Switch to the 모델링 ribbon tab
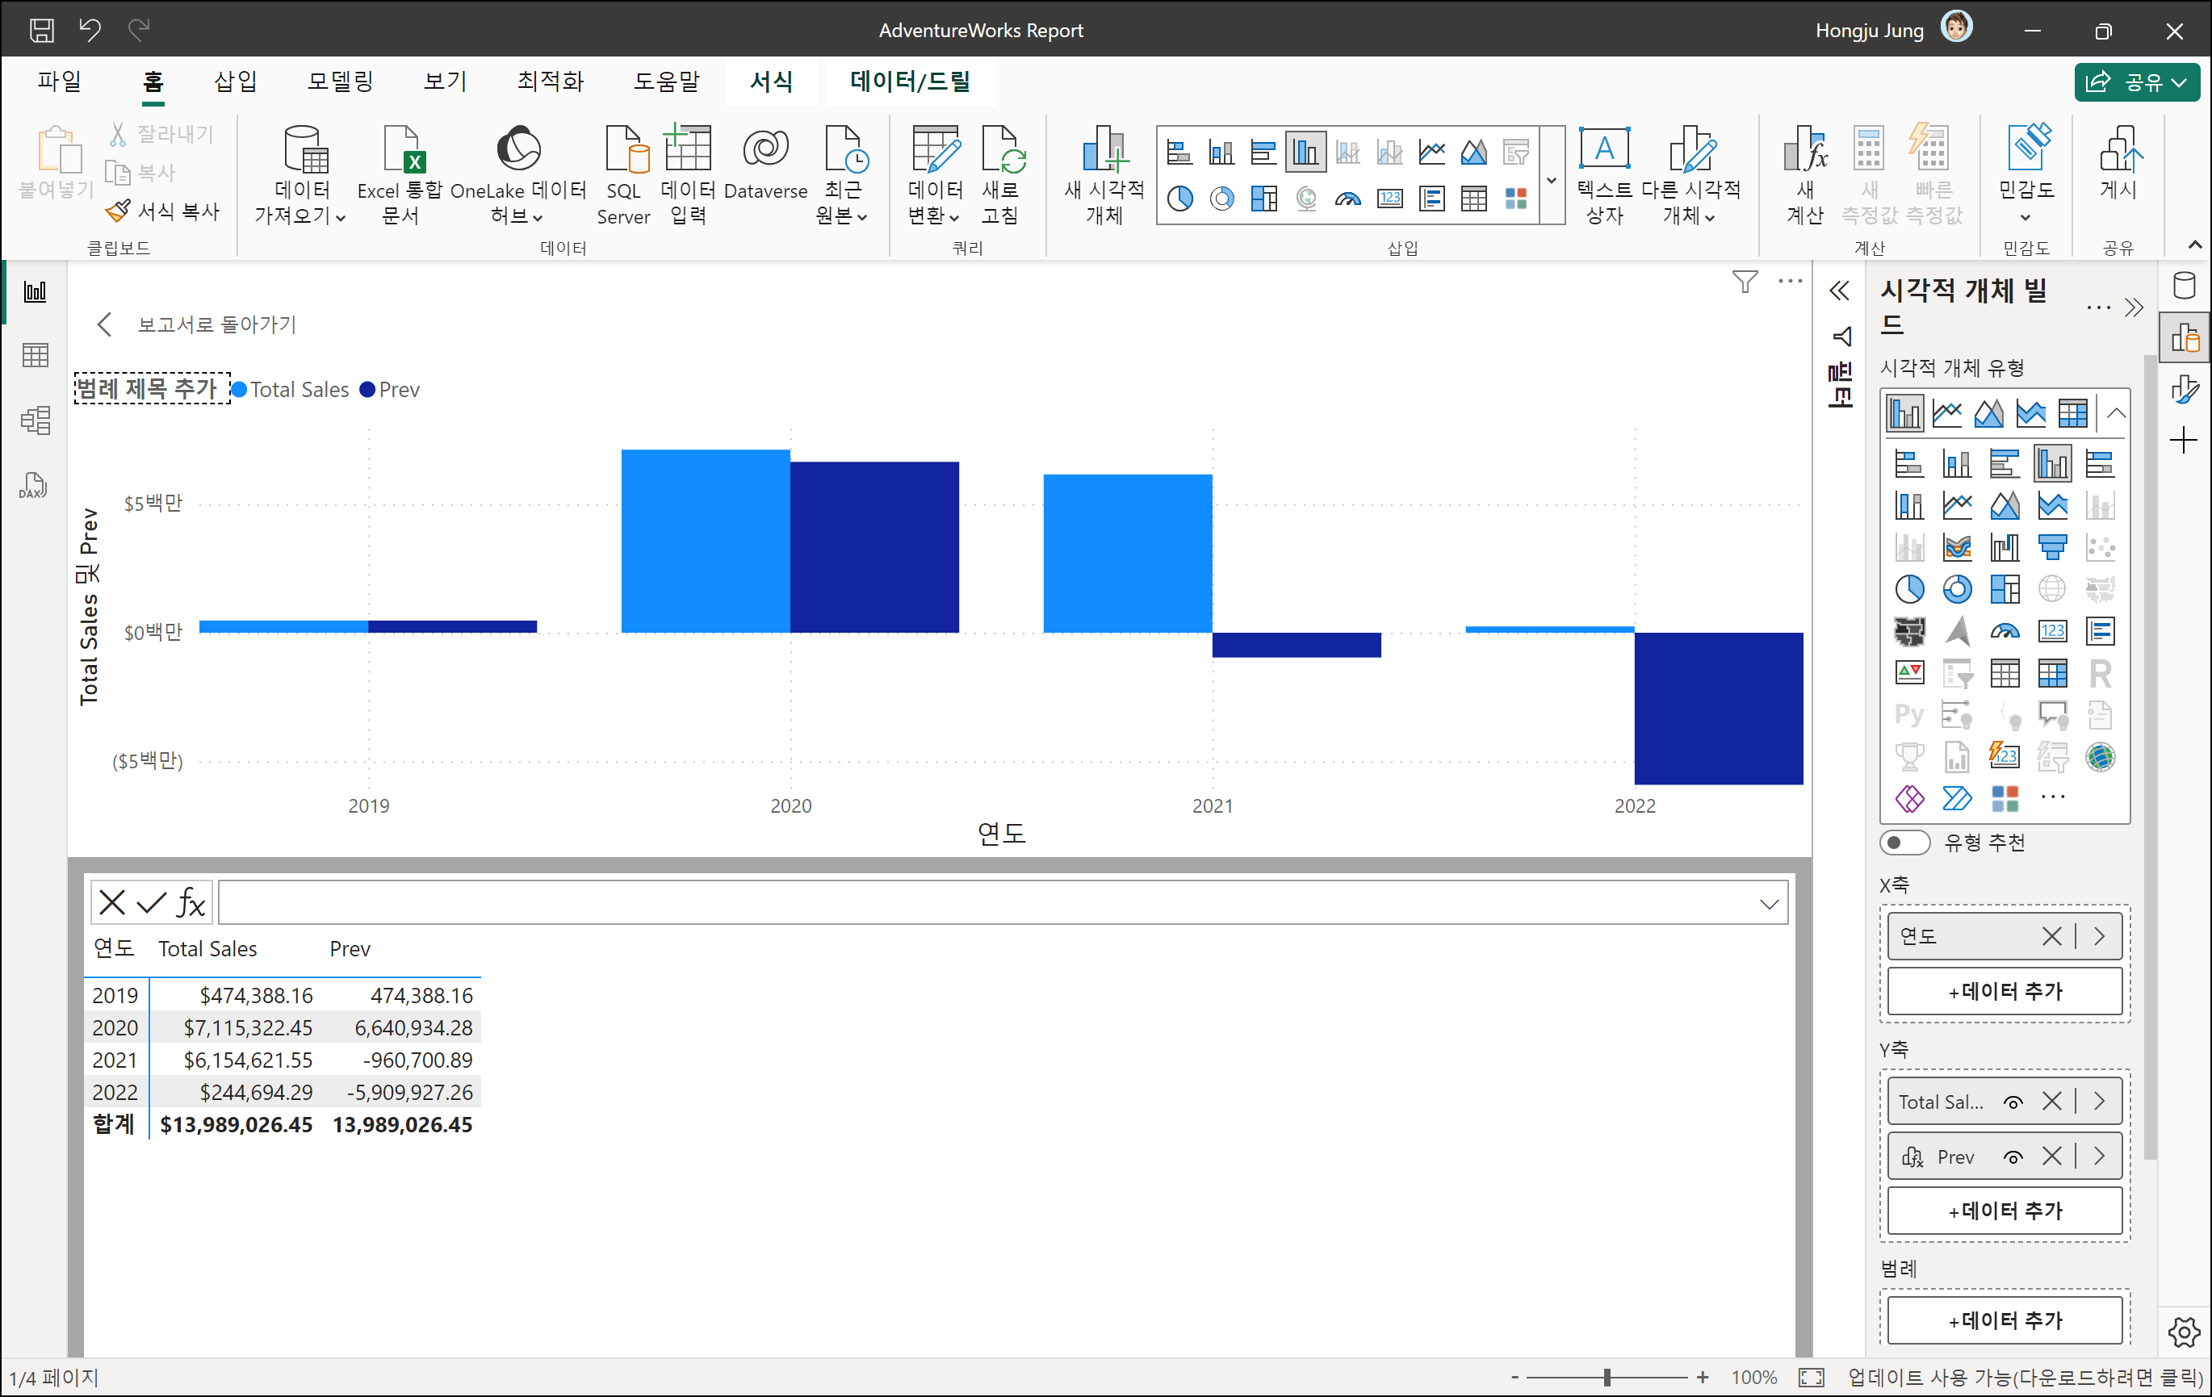This screenshot has height=1397, width=2212. coord(340,82)
